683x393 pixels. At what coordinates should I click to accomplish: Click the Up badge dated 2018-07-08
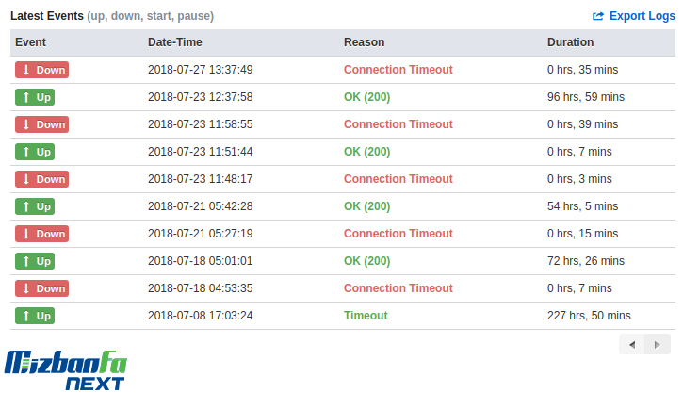tap(35, 316)
